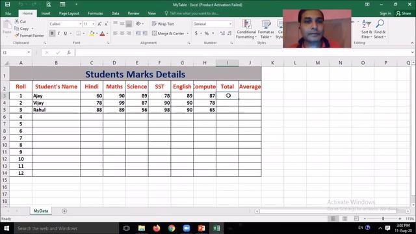Viewport: 416px width, 234px height.
Task: Open the Calibri font name dropdown
Action: coord(80,24)
